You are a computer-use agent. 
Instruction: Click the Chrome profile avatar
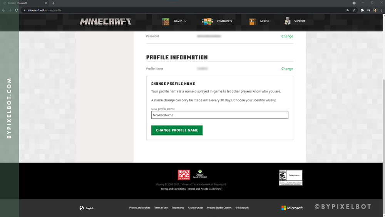[375, 10]
